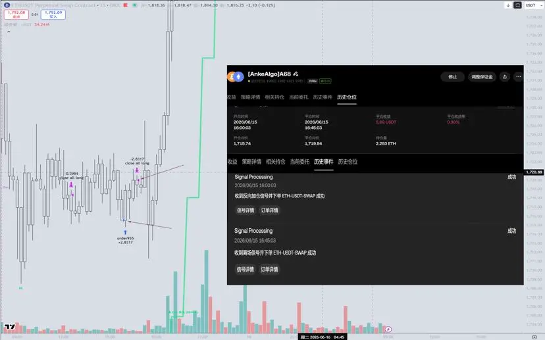
Task: Select the active 历史仓位 tab in the upper row
Action: [346, 97]
